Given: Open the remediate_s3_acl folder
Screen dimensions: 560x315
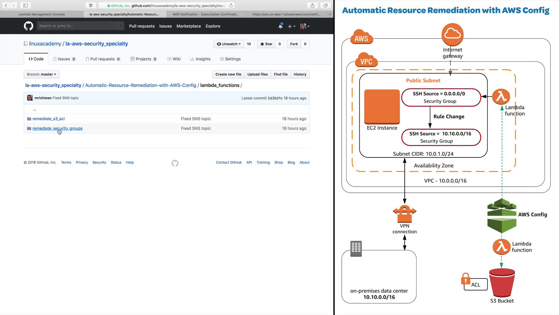Looking at the screenshot, I should pos(48,119).
